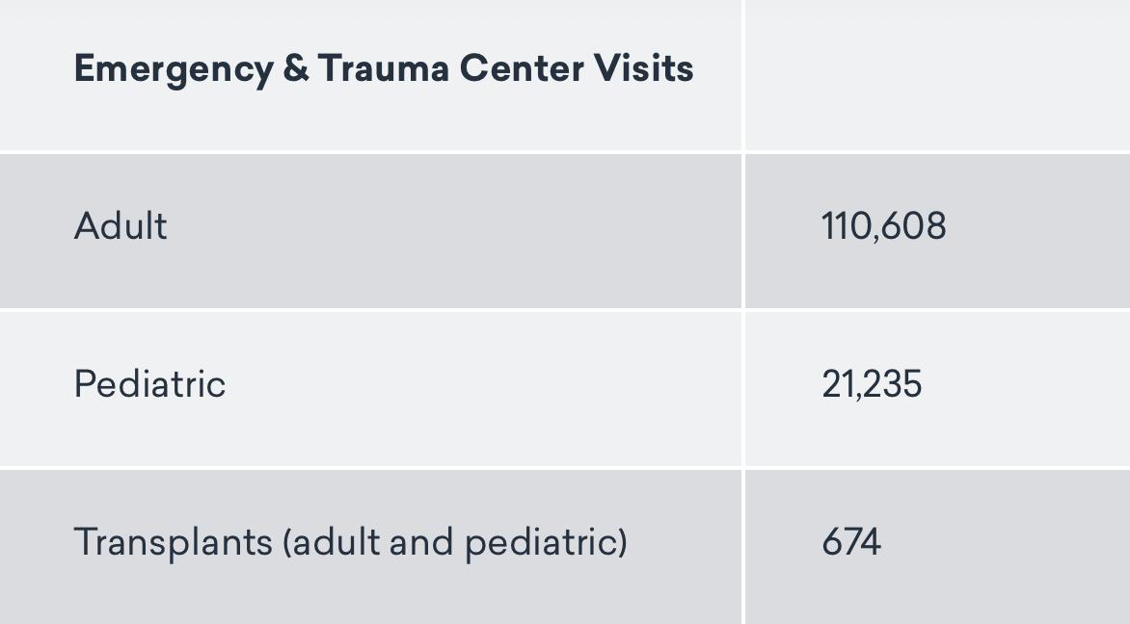Click the column divider beside 674

pyautogui.click(x=743, y=547)
